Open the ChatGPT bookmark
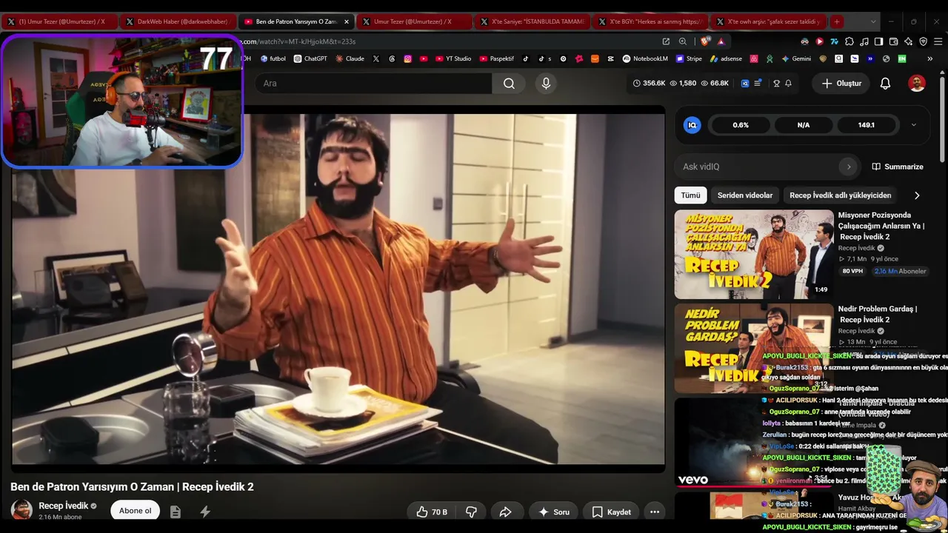The image size is (948, 533). 310,58
